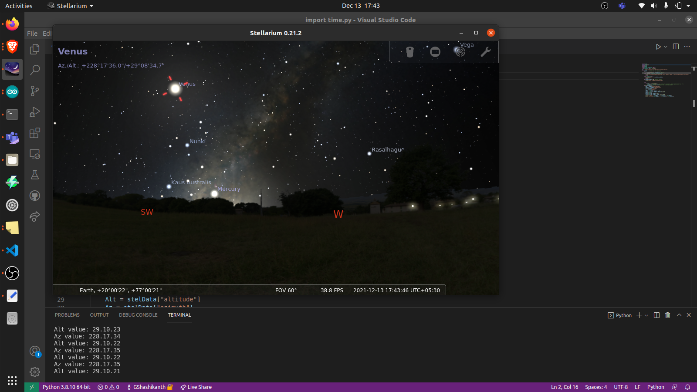Open the notifications bell in the status bar
The image size is (697, 392).
(x=687, y=387)
